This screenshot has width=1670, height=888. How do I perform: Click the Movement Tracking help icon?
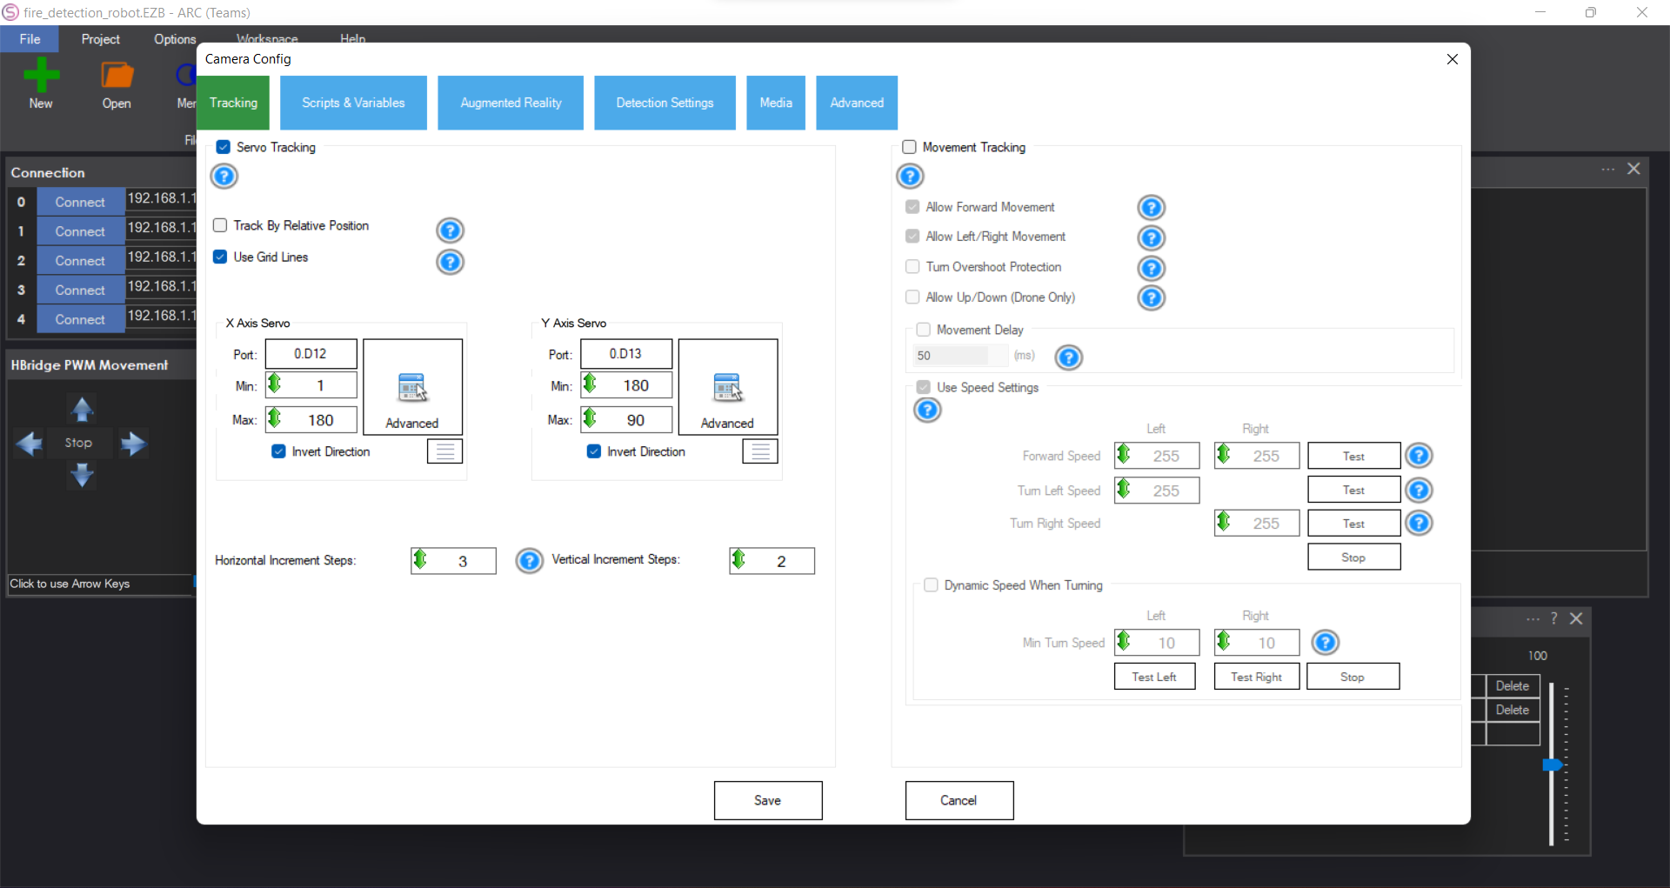pyautogui.click(x=910, y=177)
